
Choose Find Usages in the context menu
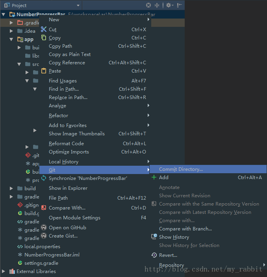[x=95, y=80]
